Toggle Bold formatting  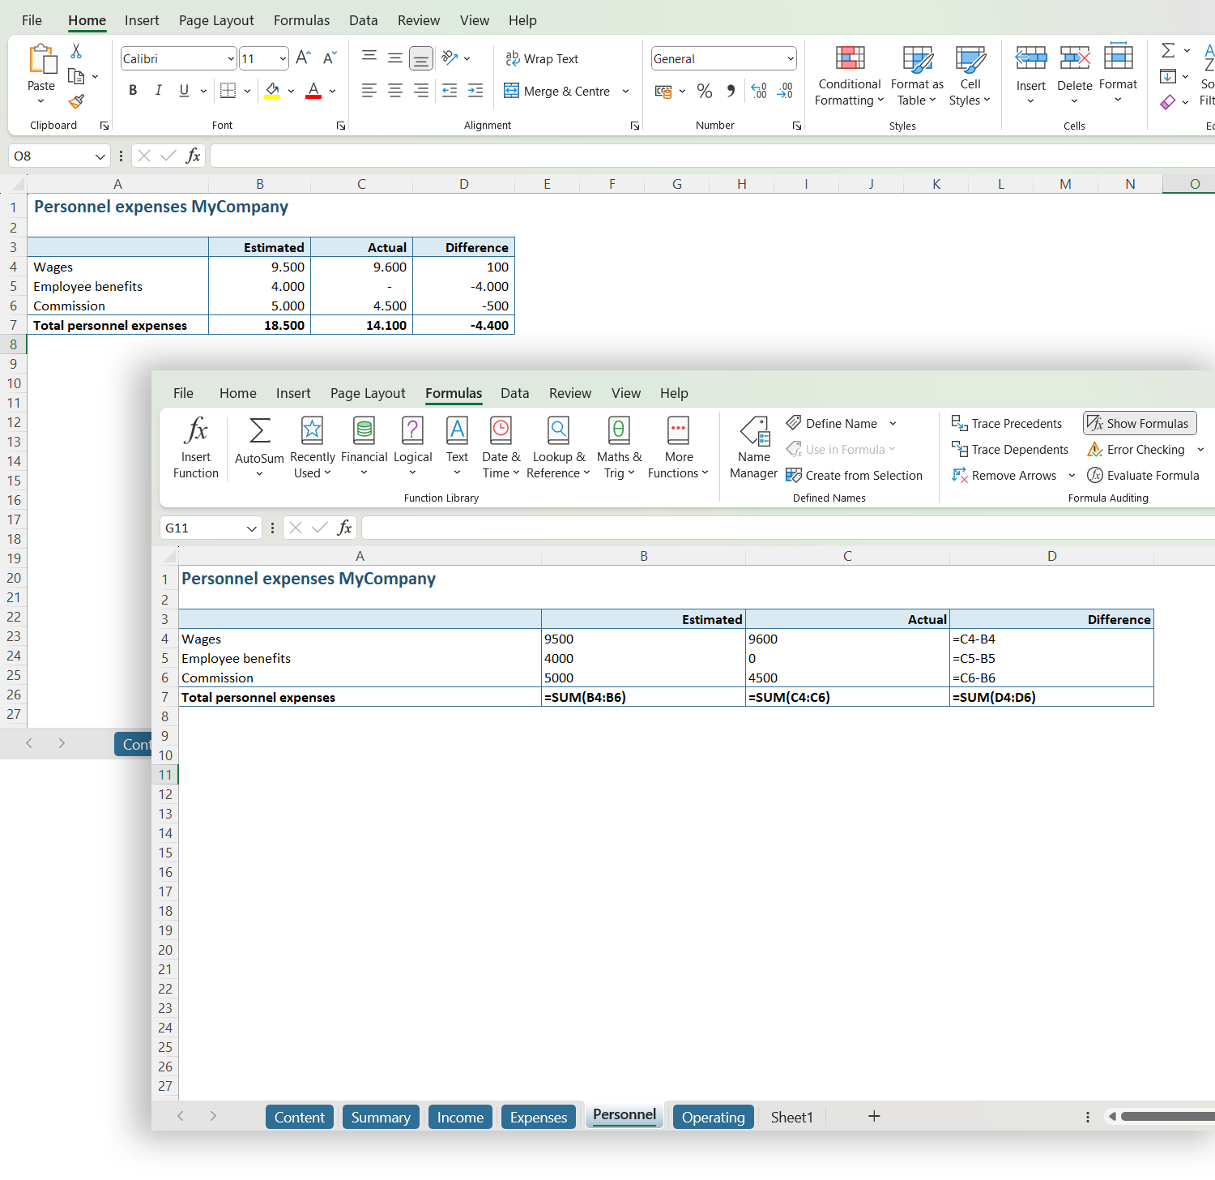[x=133, y=90]
